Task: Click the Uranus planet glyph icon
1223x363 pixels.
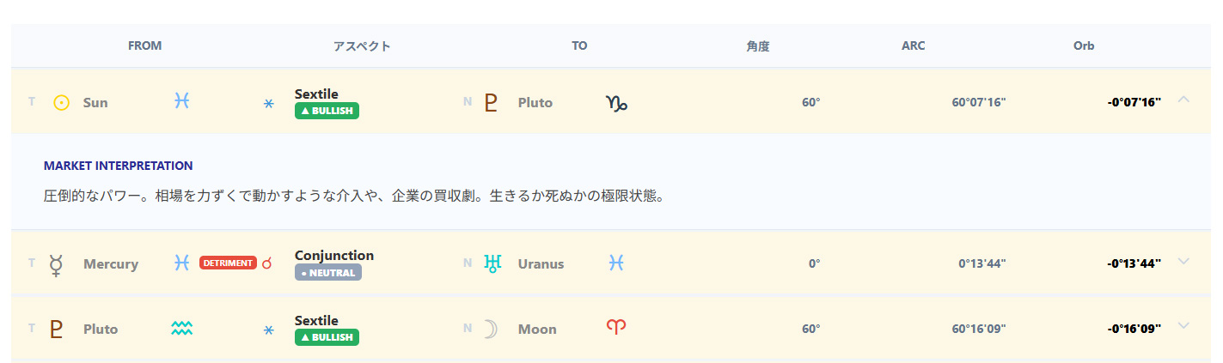Action: coord(492,263)
